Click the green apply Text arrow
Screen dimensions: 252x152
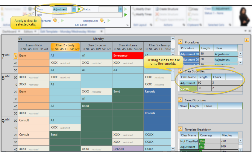[126, 15]
